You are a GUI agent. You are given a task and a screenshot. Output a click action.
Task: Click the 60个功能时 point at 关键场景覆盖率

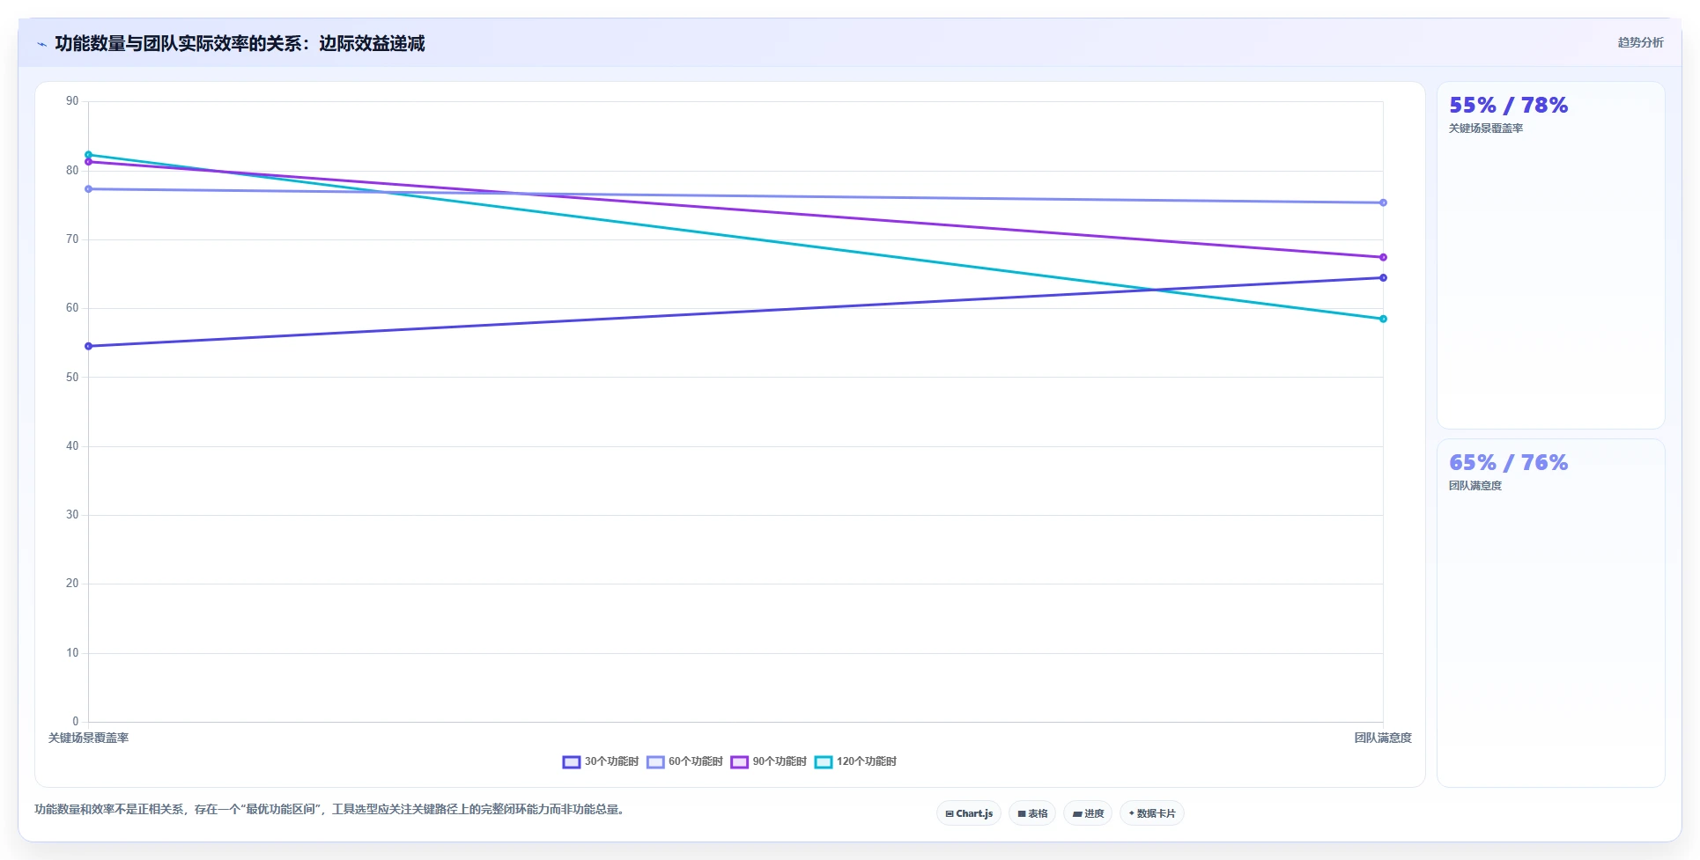click(88, 189)
